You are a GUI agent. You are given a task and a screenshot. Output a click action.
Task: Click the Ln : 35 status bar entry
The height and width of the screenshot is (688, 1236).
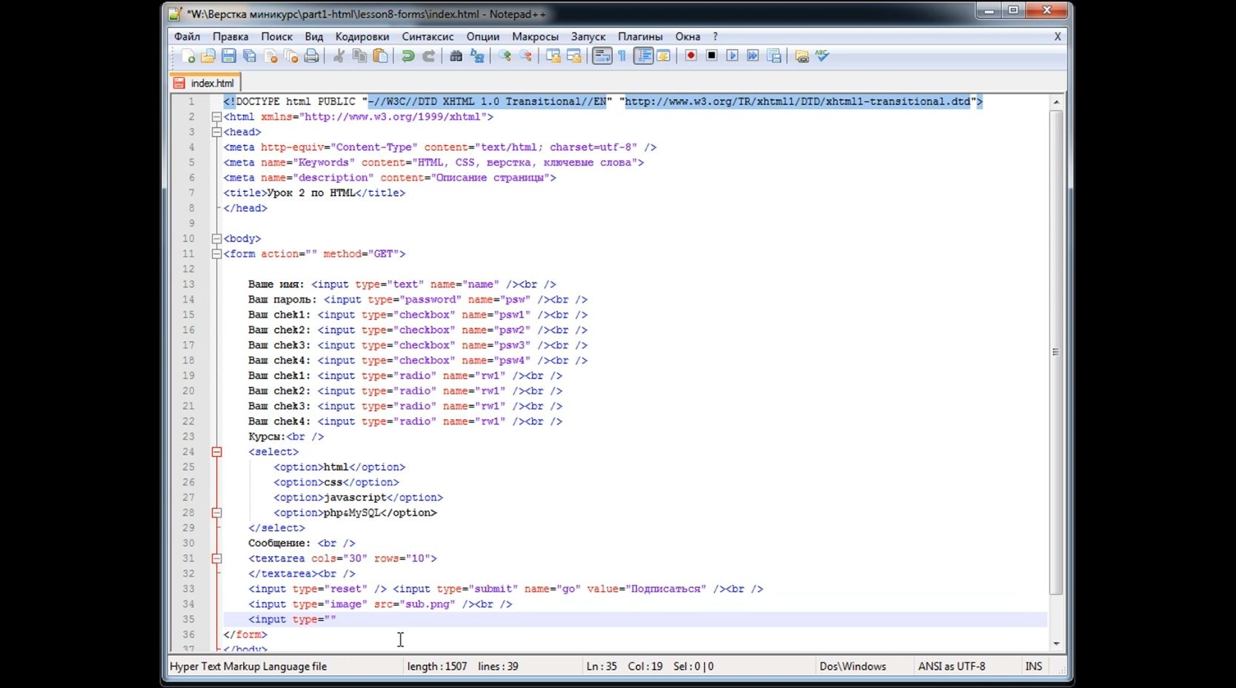pos(602,667)
